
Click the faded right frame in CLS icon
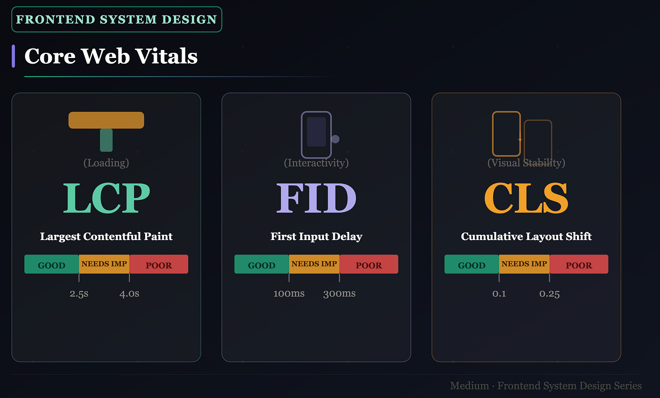click(x=538, y=138)
